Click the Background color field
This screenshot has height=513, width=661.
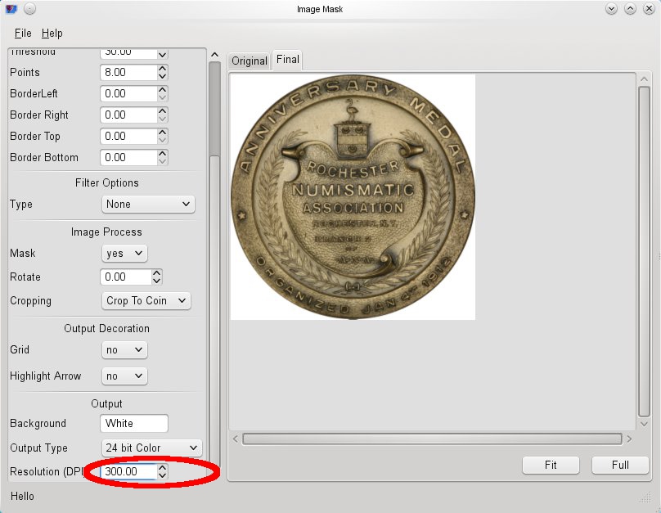[134, 423]
